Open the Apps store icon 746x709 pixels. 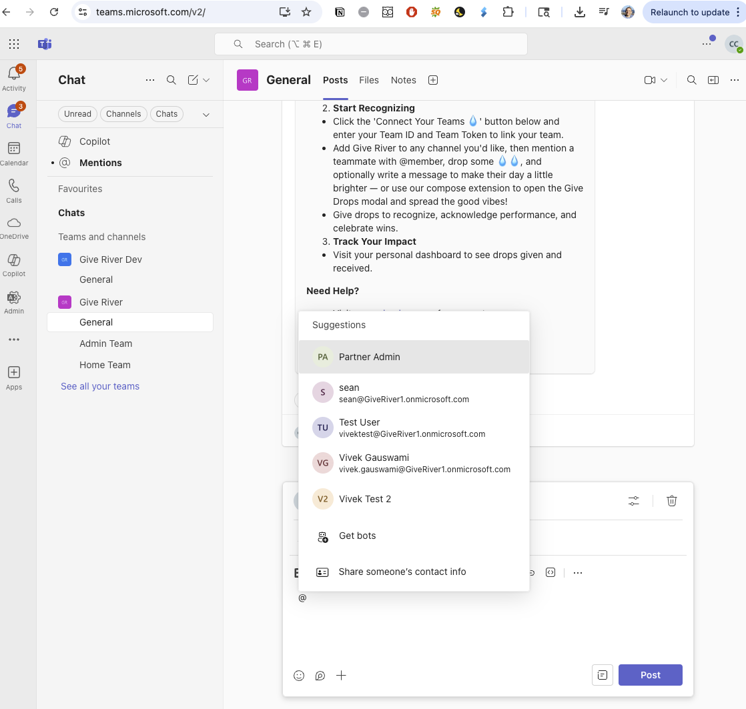pos(14,378)
